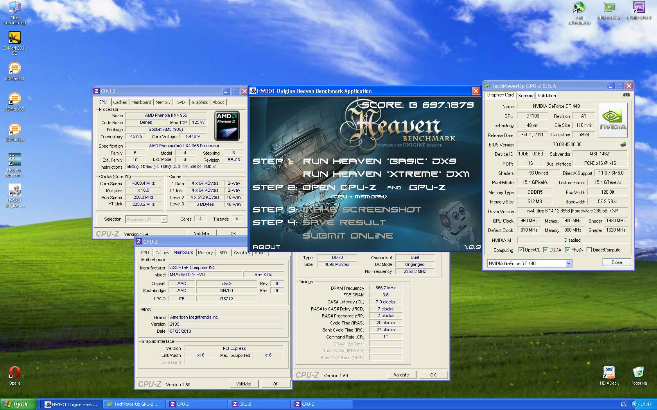Click OK in the mainboard CPU-Z window
This screenshot has height=410, width=657.
[x=275, y=384]
